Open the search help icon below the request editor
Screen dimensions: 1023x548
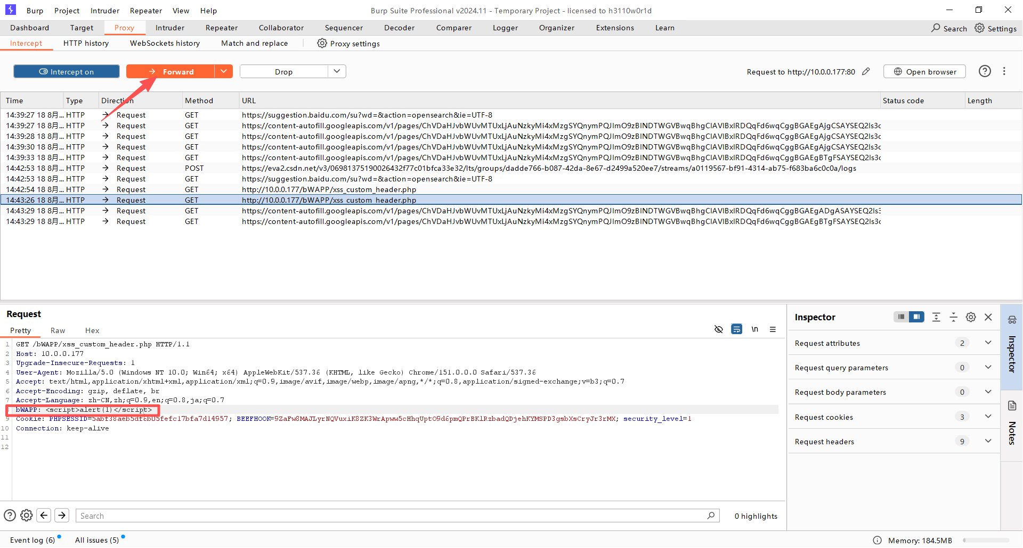10,515
